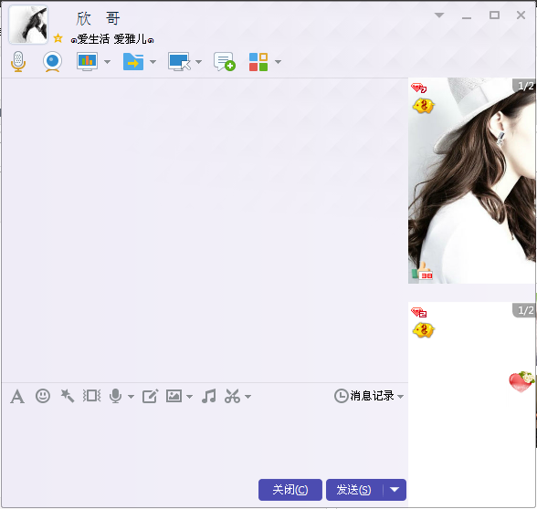Open the file transfer folder icon
This screenshot has width=537, height=509.
133,62
